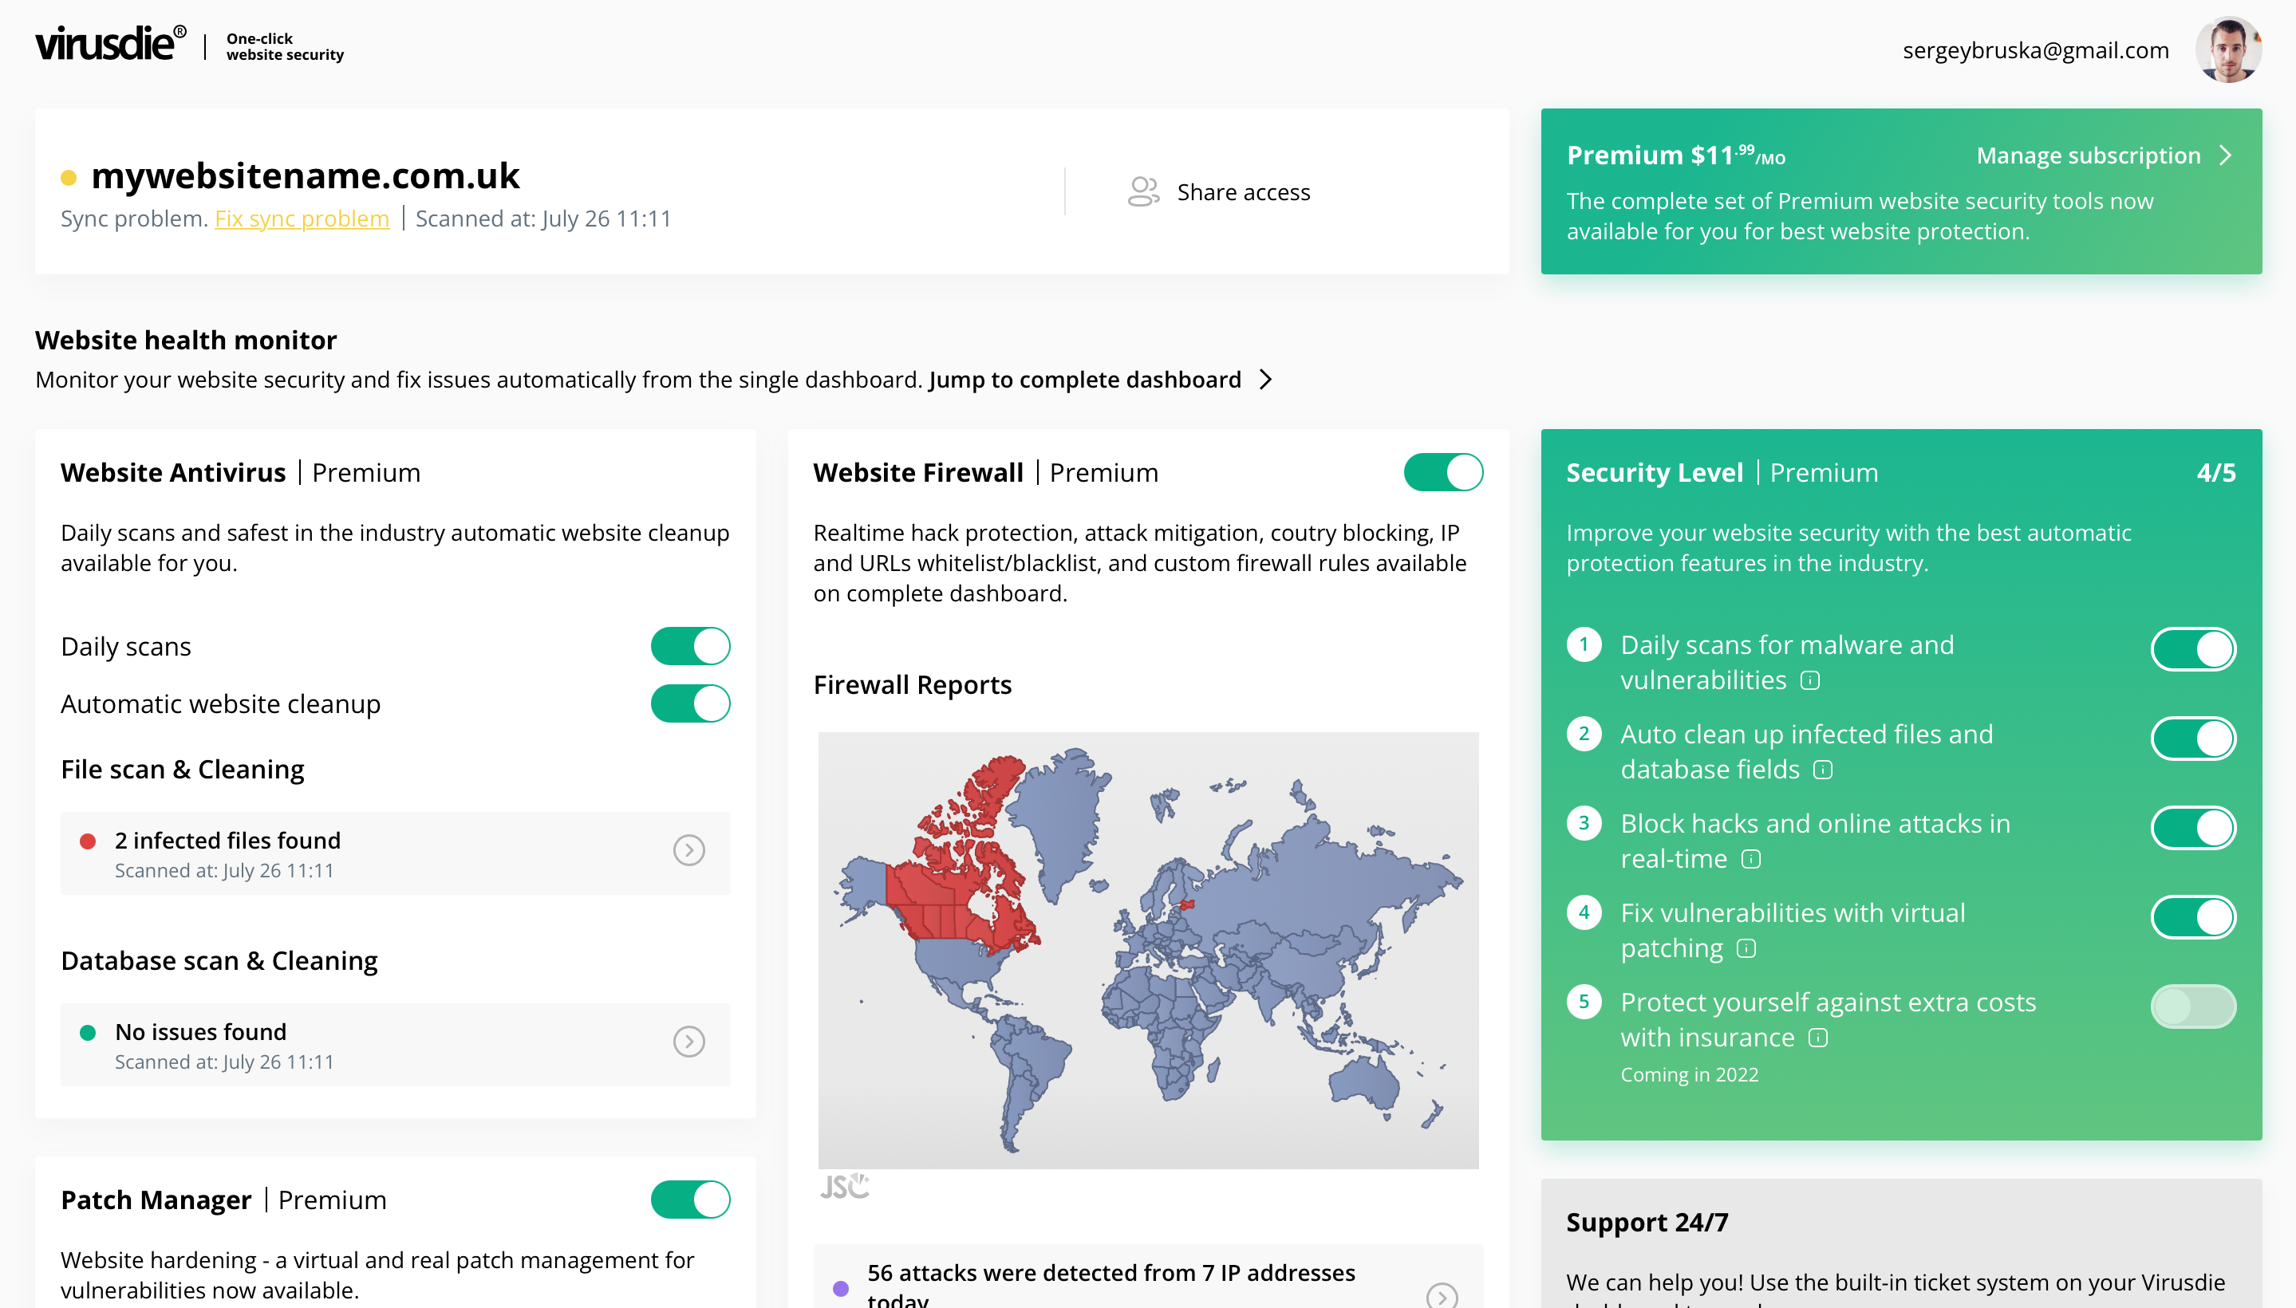Click the purple dot beside 56 attacks
This screenshot has height=1308, width=2296.
pyautogui.click(x=841, y=1288)
